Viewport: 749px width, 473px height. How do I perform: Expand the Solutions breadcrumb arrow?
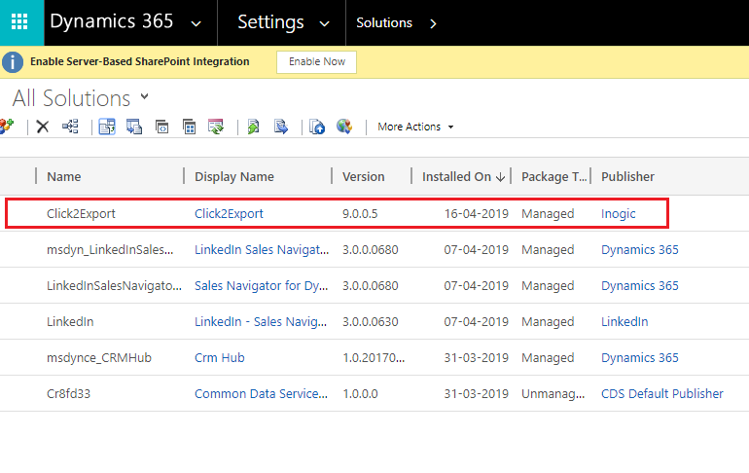coord(433,23)
